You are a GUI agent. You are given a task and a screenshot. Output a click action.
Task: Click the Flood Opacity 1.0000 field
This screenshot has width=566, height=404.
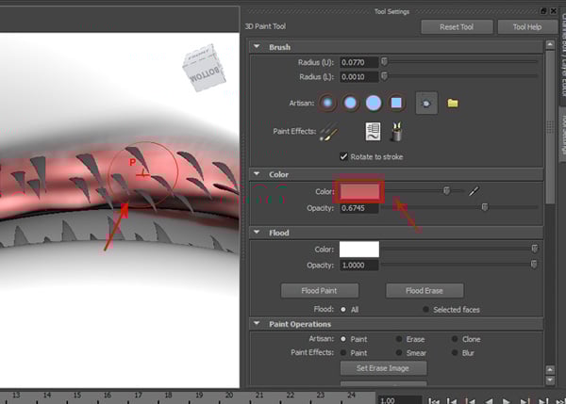[358, 266]
